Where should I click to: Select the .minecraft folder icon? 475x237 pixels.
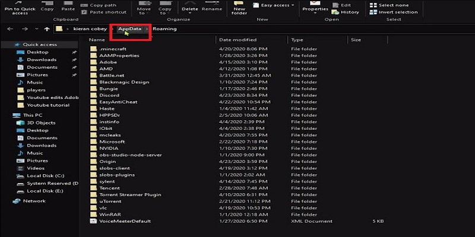coord(93,49)
